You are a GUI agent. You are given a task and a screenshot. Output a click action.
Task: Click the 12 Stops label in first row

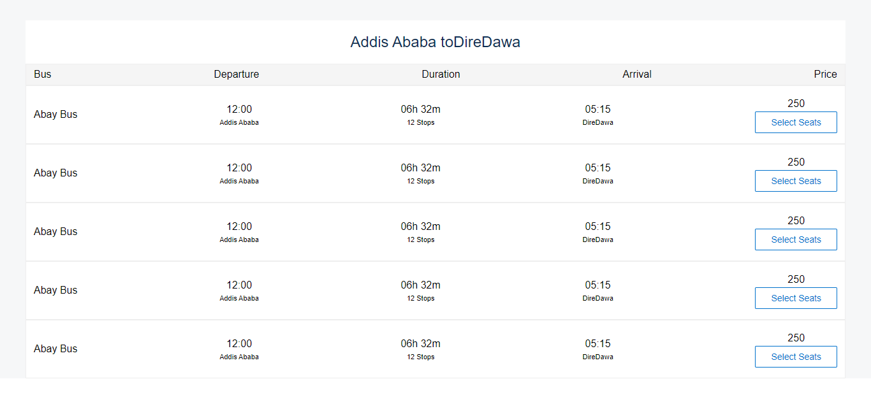421,122
